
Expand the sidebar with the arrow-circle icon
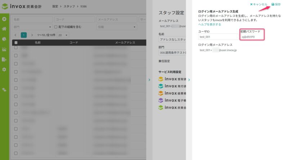point(4,19)
